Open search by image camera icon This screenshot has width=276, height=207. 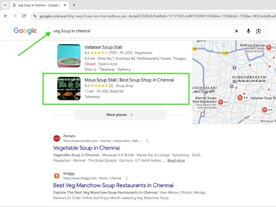coord(259,31)
